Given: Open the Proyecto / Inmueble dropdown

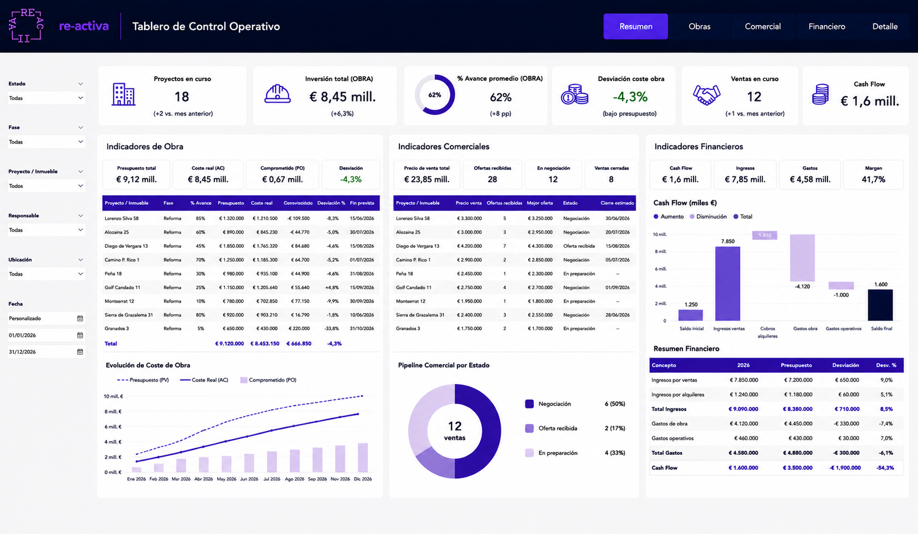Looking at the screenshot, I should coord(46,186).
